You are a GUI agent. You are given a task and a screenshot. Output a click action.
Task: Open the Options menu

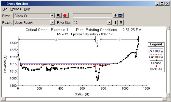tap(16, 9)
